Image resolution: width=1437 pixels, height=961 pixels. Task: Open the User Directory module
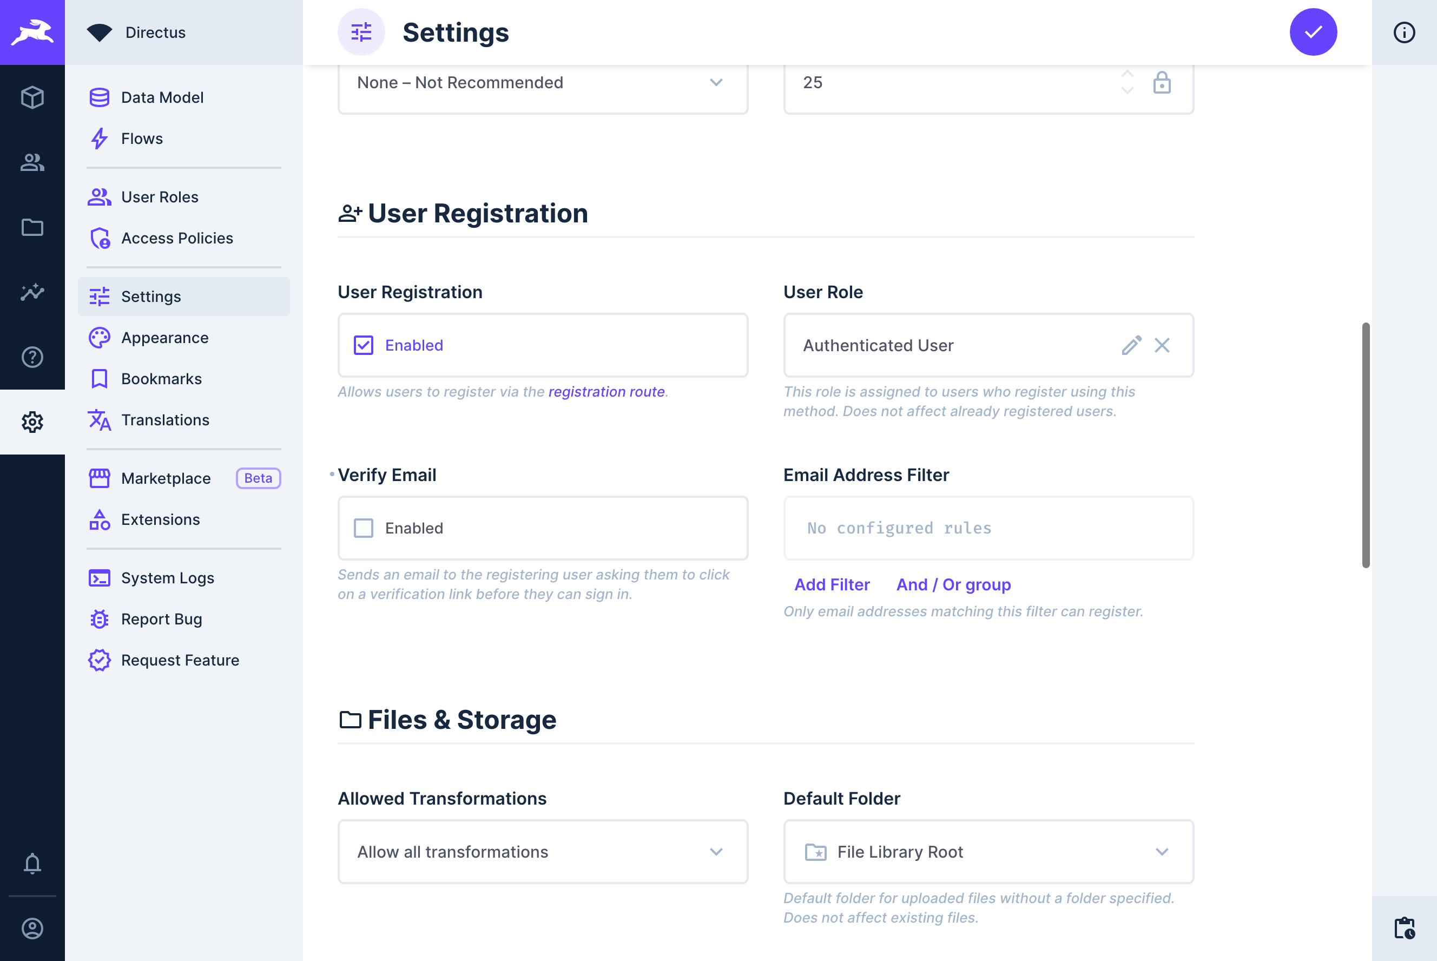coord(32,162)
